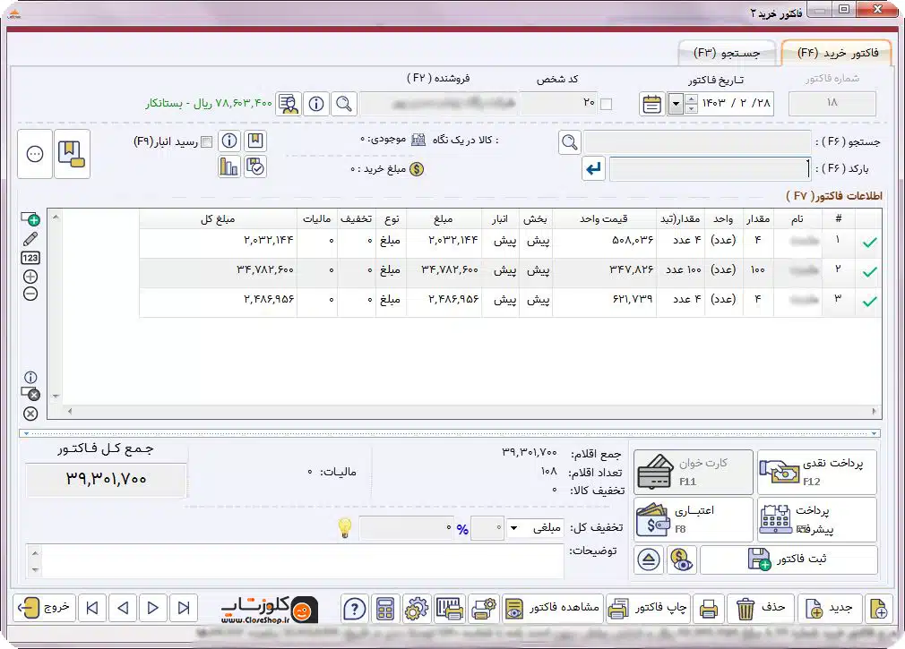The image size is (905, 649).
Task: Open the invoice date dropdown arrow
Action: click(x=676, y=105)
